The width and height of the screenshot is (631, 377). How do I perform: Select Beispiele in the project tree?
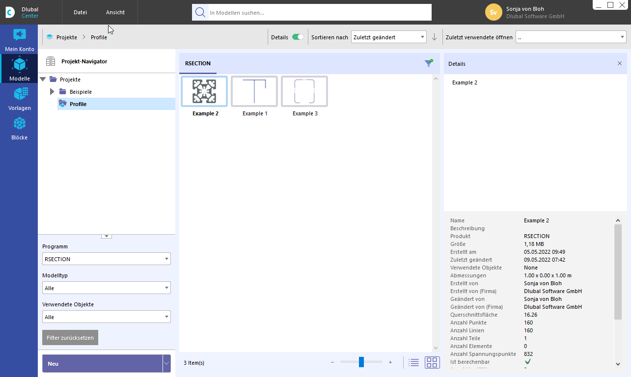[81, 92]
